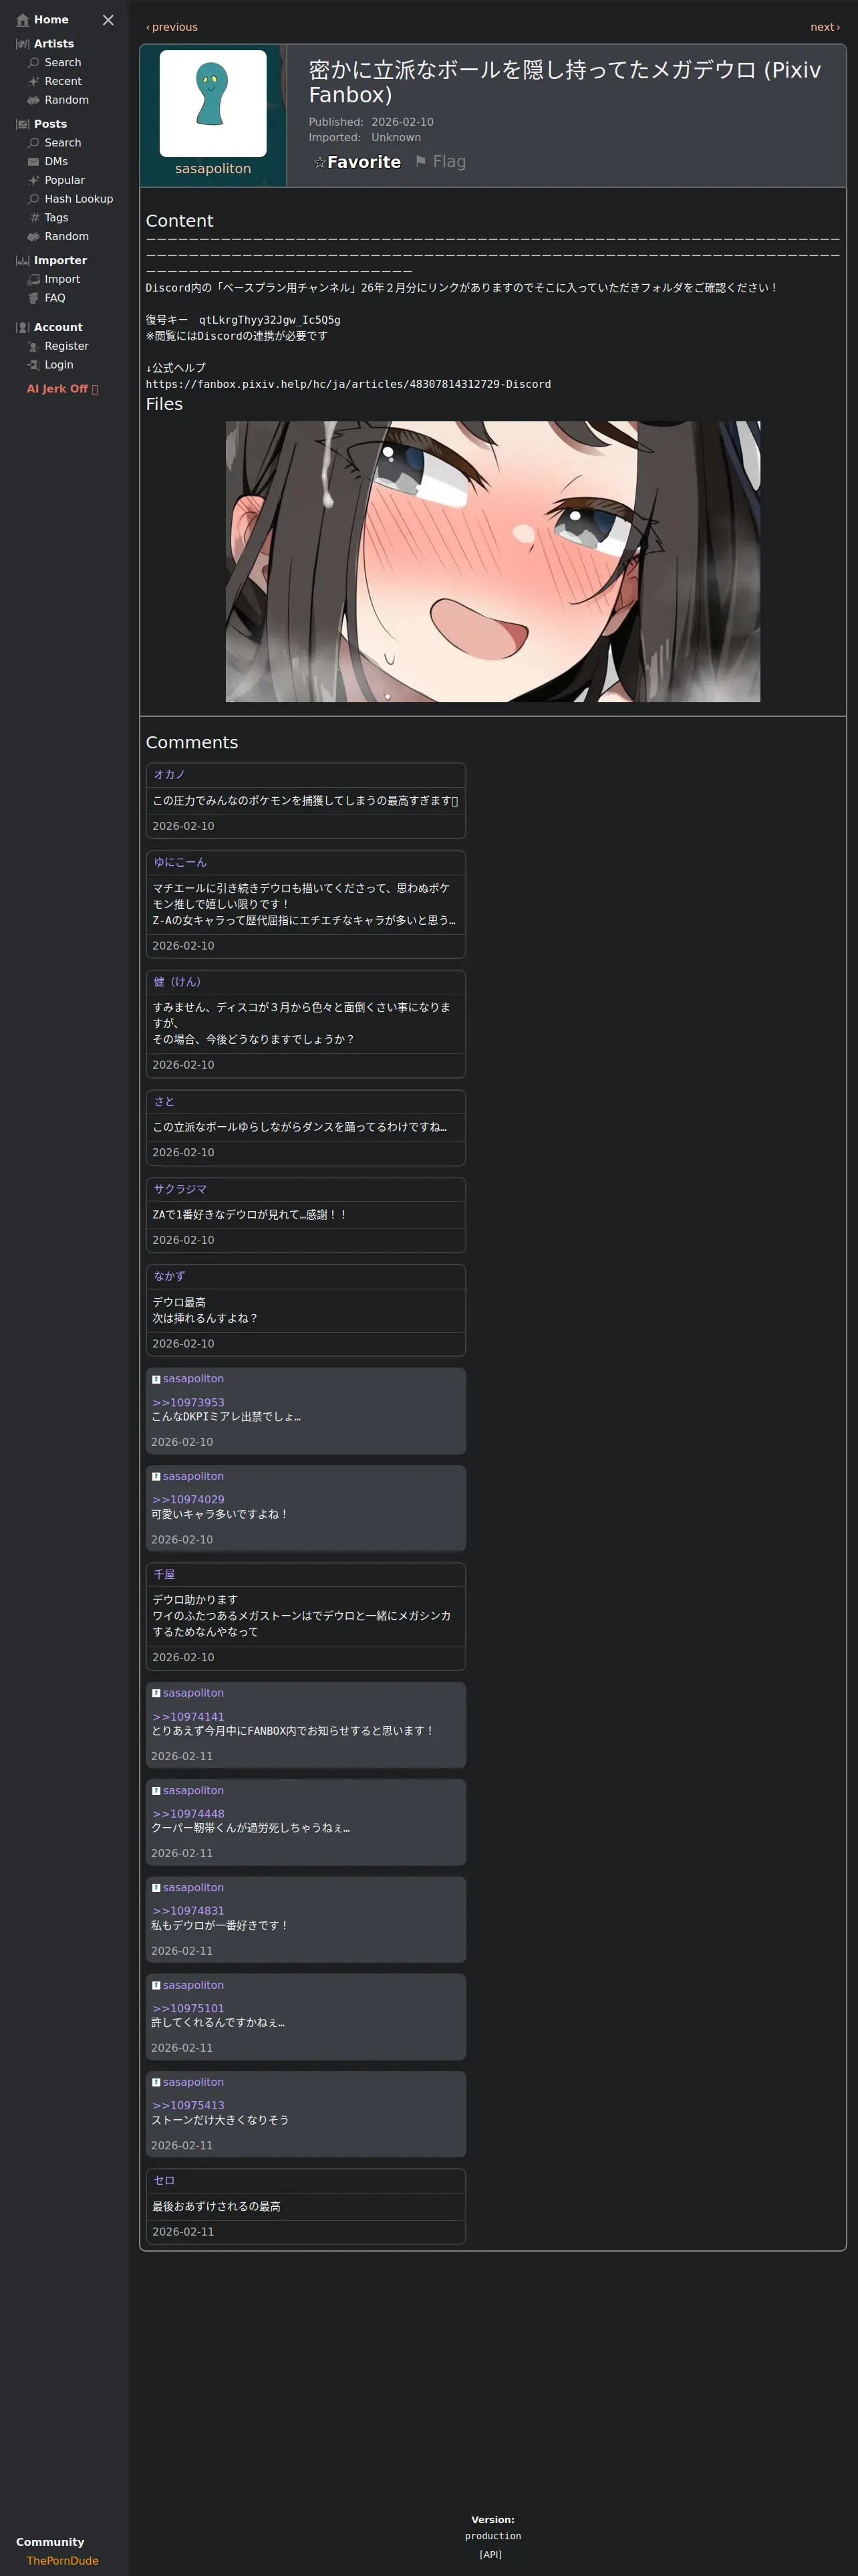Click the Register user icon
Viewport: 858px width, 2576px height.
pyautogui.click(x=34, y=347)
